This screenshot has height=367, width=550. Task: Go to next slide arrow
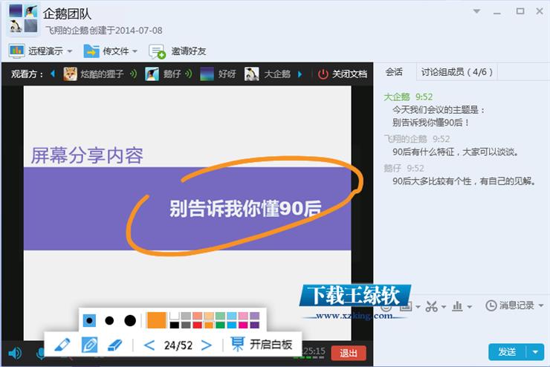207,345
